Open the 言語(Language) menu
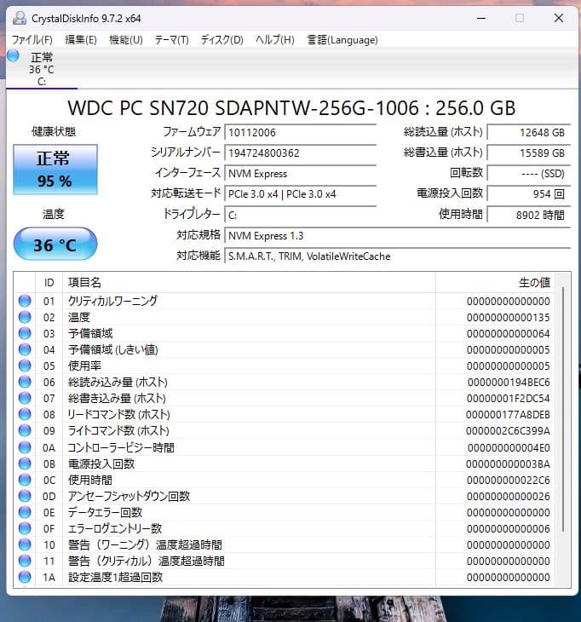This screenshot has width=581, height=622. click(342, 40)
